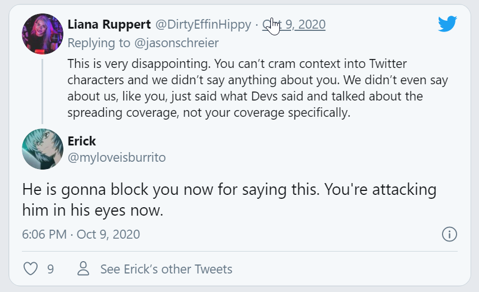Click the empty footer area beside See Erick's other Tweets

pos(348,269)
